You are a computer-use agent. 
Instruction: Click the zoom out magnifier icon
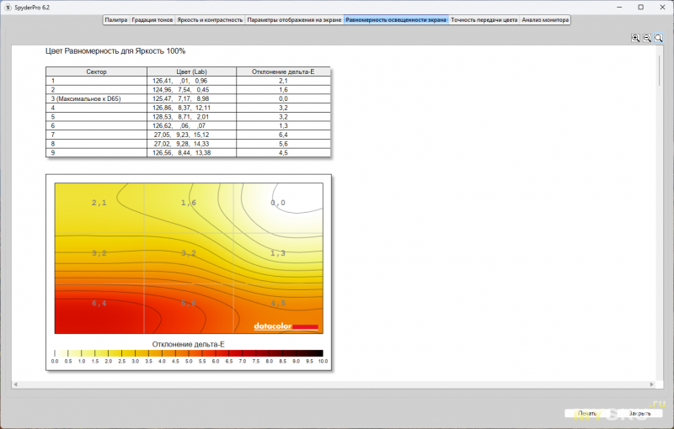[647, 38]
